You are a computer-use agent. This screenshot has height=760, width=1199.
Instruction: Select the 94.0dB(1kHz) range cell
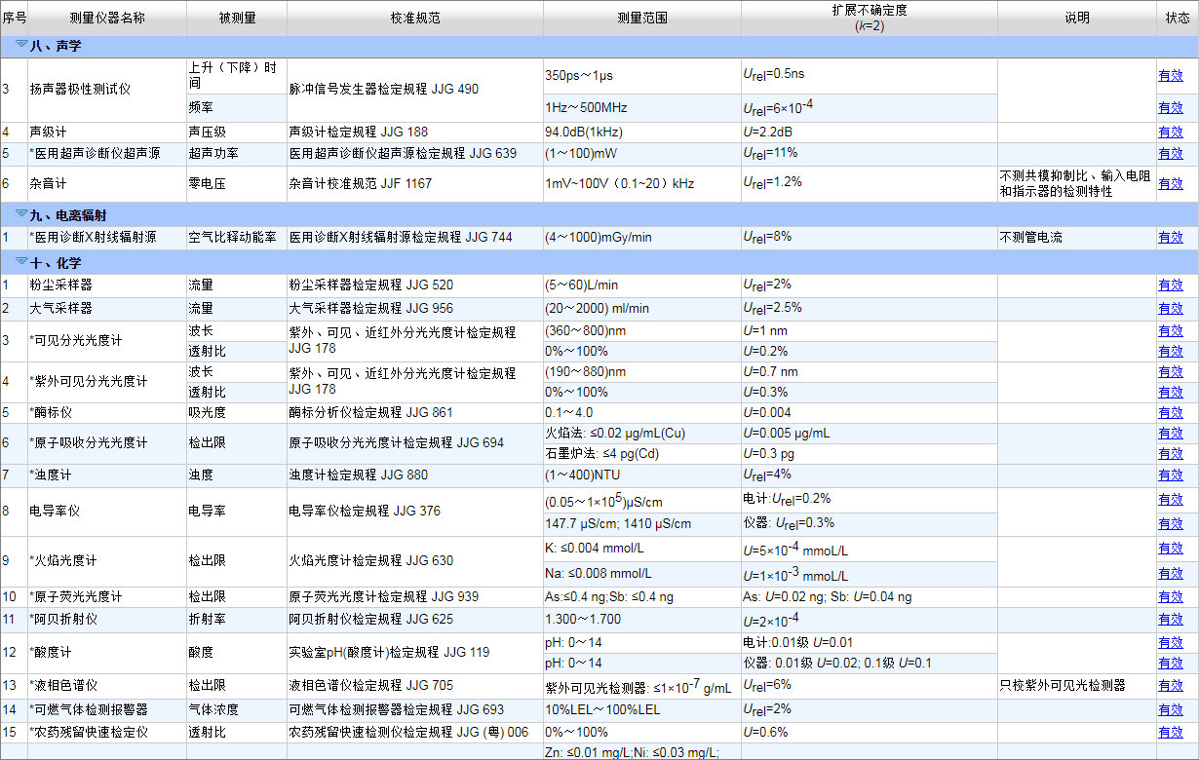tap(641, 132)
